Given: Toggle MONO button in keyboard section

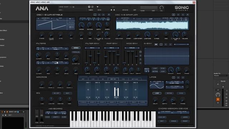Looking at the screenshot, I should tap(48, 117).
